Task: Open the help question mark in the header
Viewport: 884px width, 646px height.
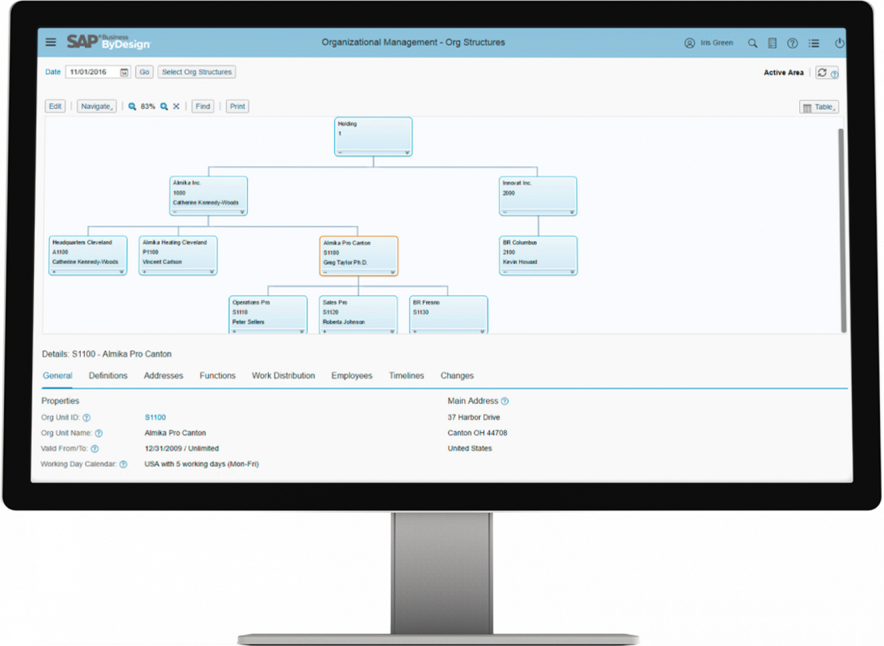Action: 793,43
